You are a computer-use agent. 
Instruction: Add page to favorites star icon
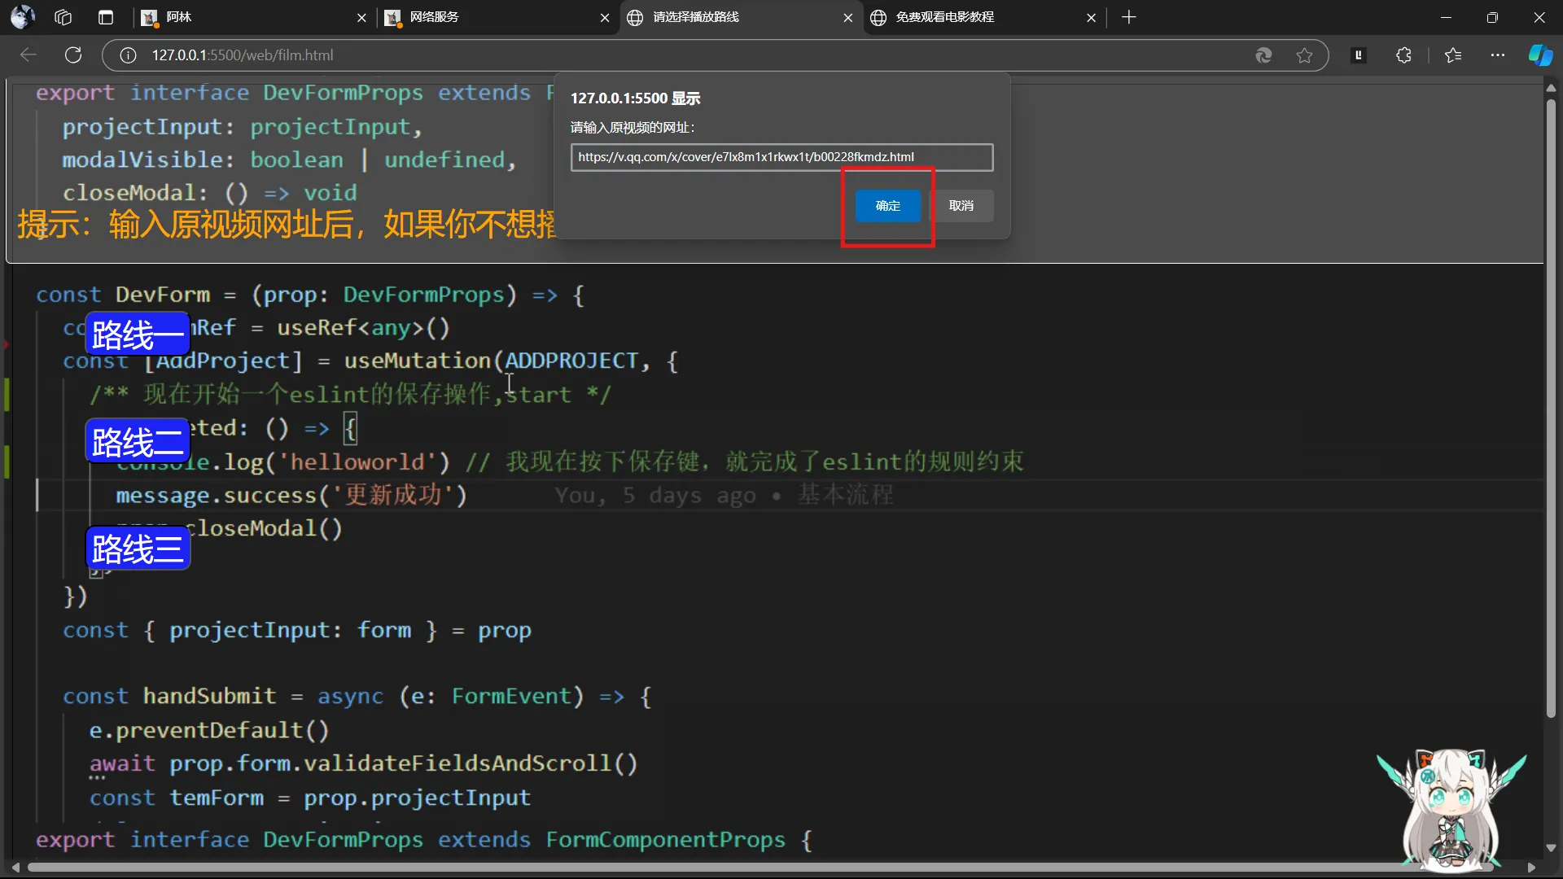[1304, 55]
